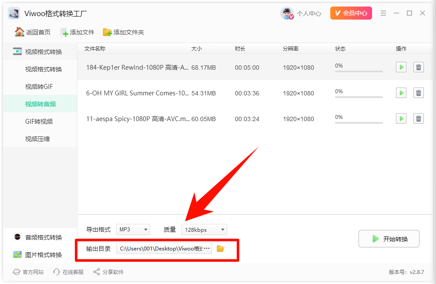The image size is (436, 284).
Task: Click progress bar of 184-Kep1er Rewind row
Action: click(359, 71)
